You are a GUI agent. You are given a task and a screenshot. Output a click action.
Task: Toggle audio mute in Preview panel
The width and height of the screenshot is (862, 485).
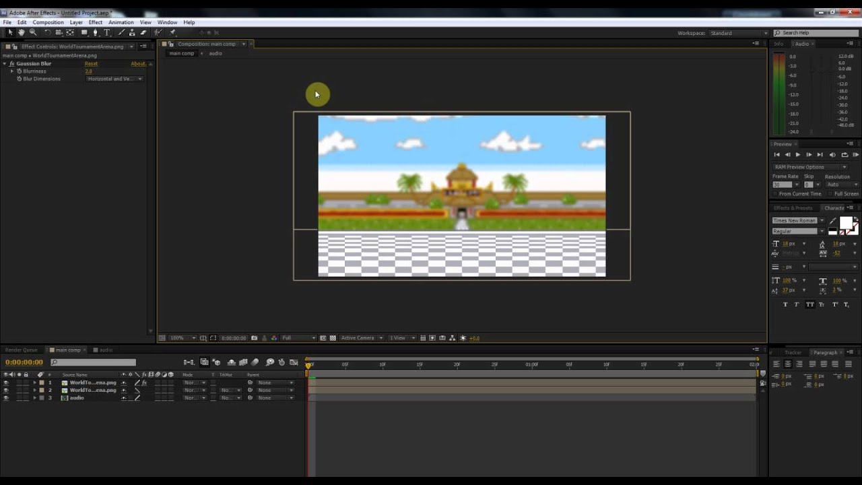(x=832, y=155)
